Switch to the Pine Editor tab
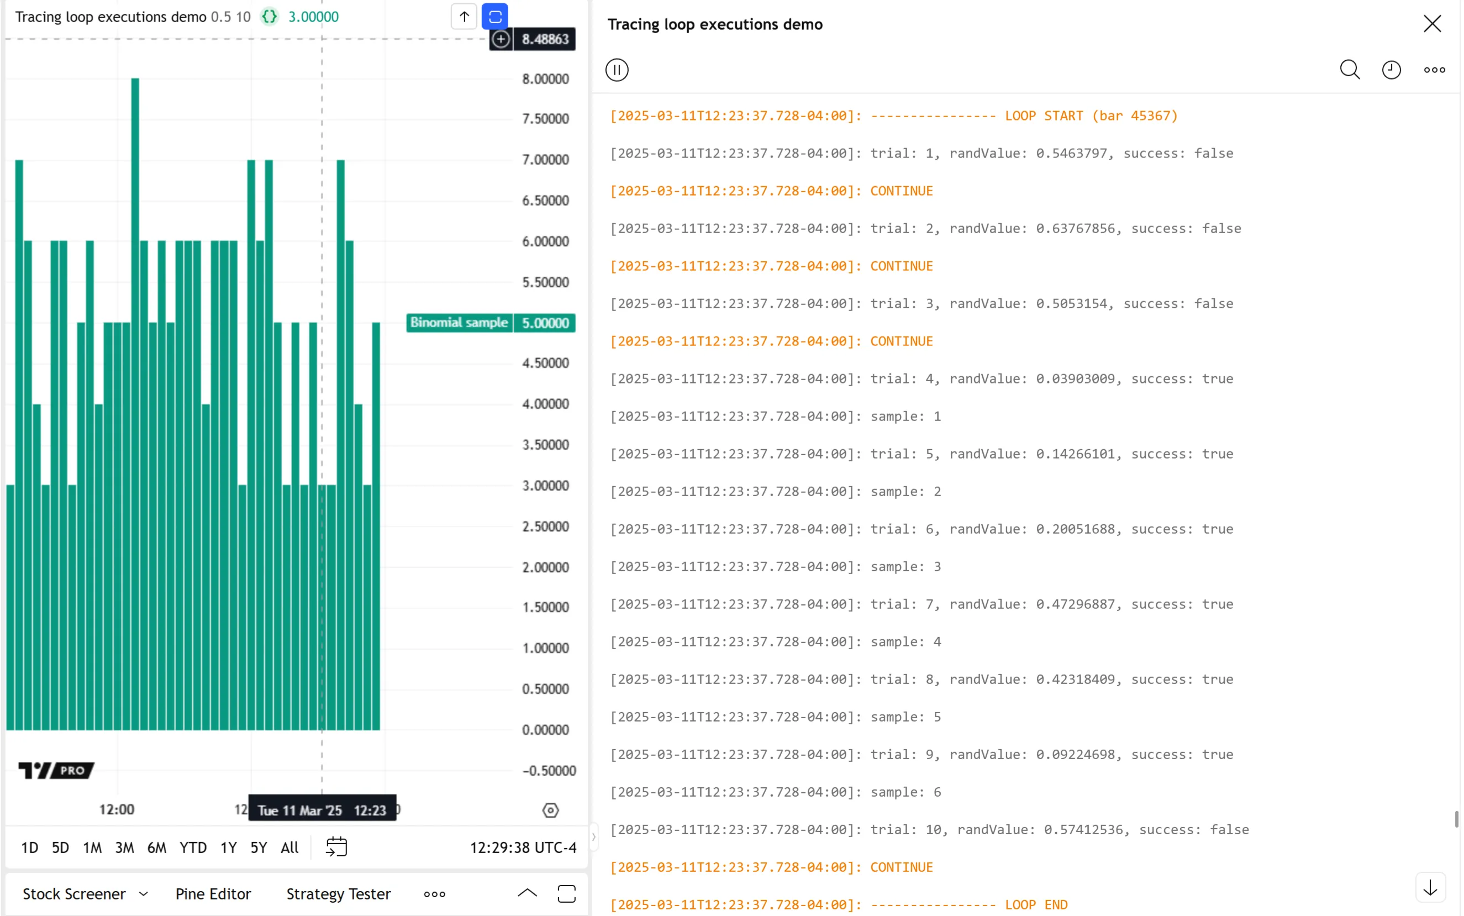This screenshot has height=916, width=1464. point(213,893)
